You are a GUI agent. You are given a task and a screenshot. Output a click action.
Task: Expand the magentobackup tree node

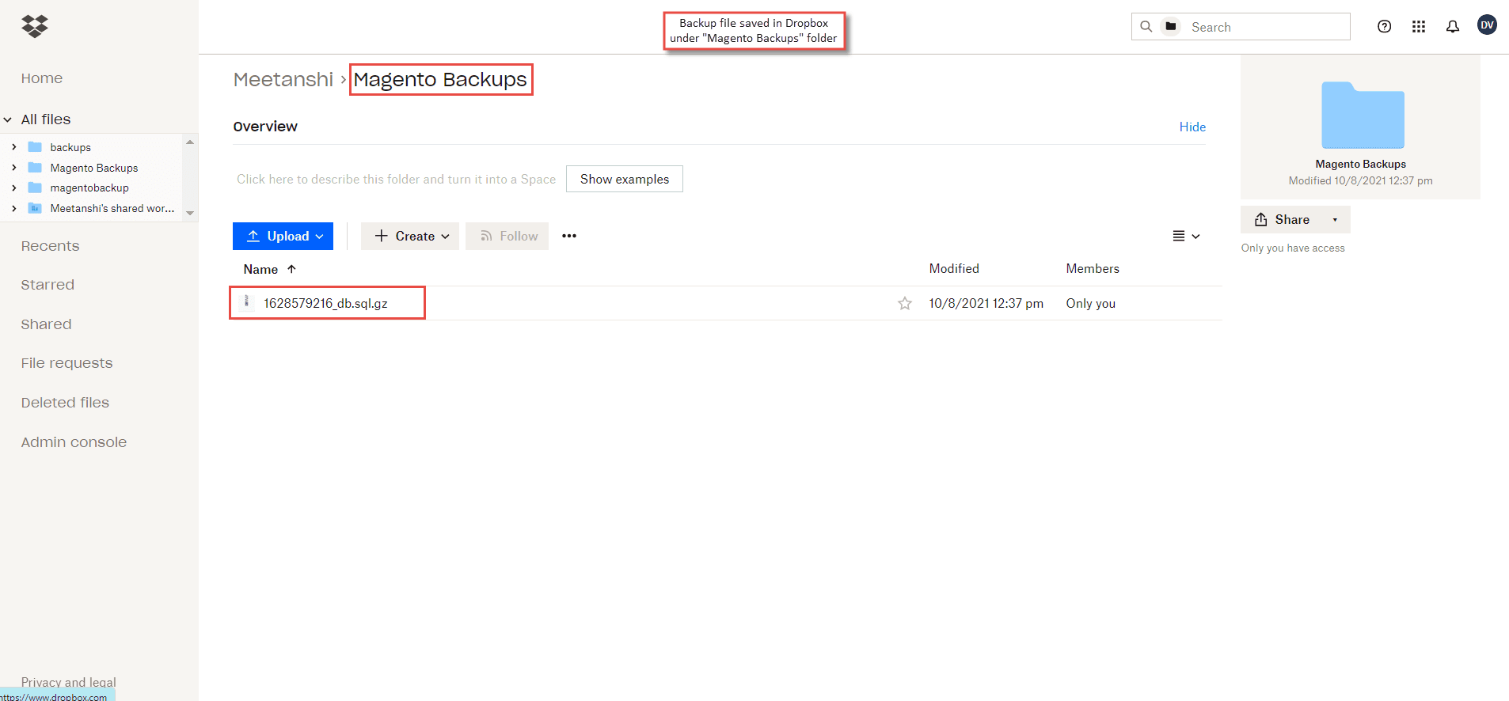pyautogui.click(x=13, y=188)
